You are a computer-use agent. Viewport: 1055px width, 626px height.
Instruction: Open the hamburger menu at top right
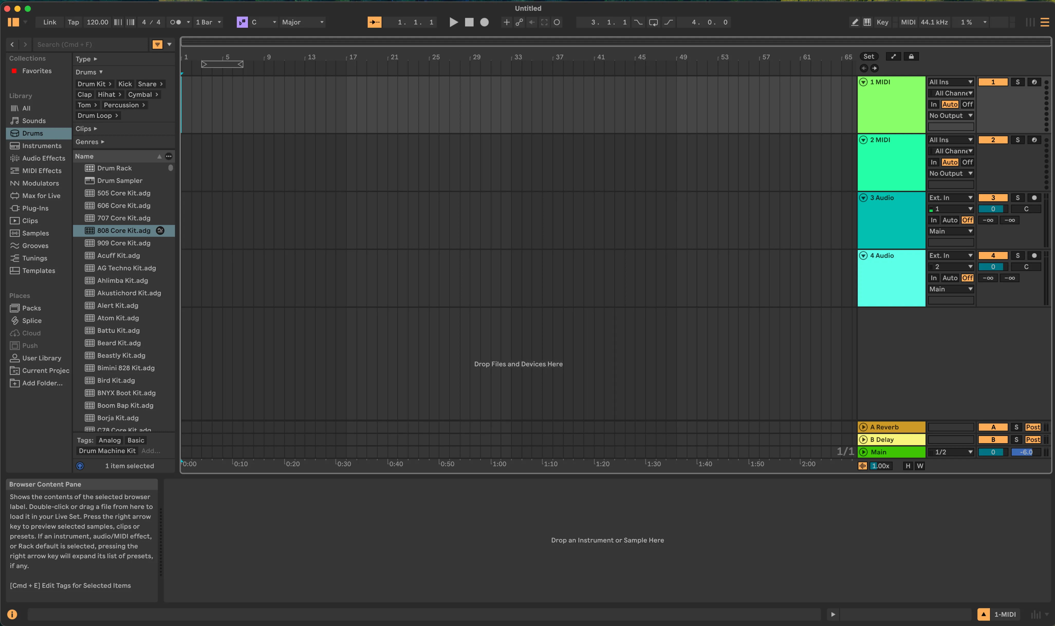tap(1045, 22)
